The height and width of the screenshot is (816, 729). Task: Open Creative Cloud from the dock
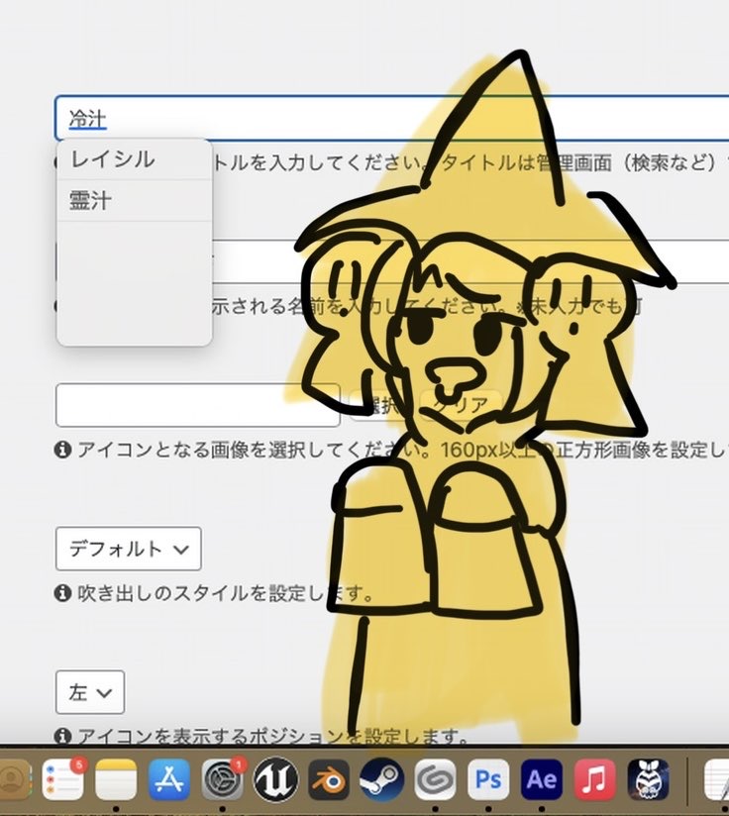point(435,779)
